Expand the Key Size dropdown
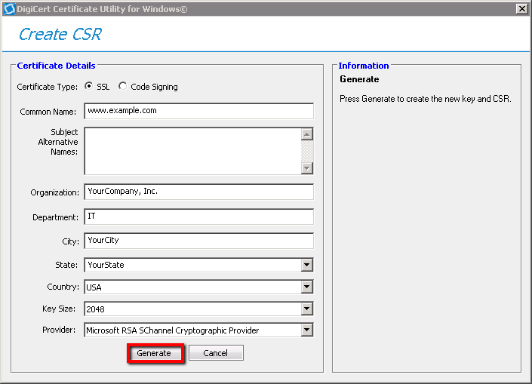This screenshot has height=384, width=532. [x=306, y=309]
